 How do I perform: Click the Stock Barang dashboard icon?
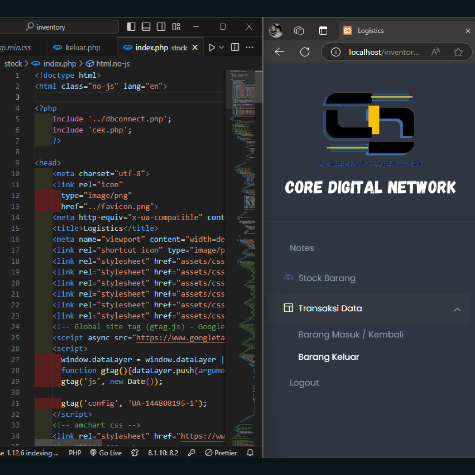coord(288,278)
